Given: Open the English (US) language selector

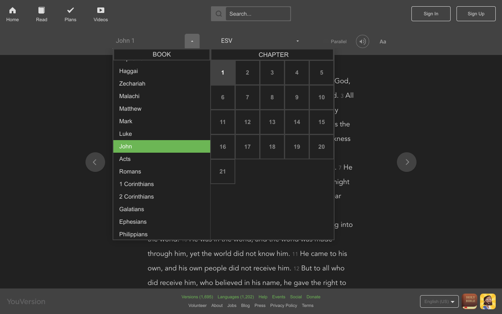Looking at the screenshot, I should click(439, 301).
